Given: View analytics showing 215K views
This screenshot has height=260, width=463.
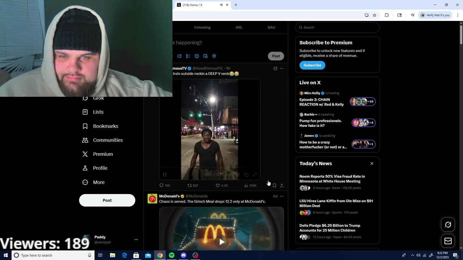Looking at the screenshot, I should pyautogui.click(x=250, y=185).
